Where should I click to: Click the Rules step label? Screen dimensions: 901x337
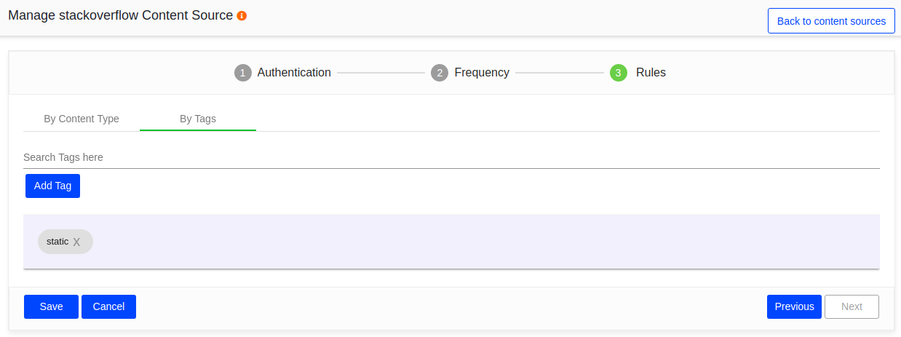tap(651, 73)
